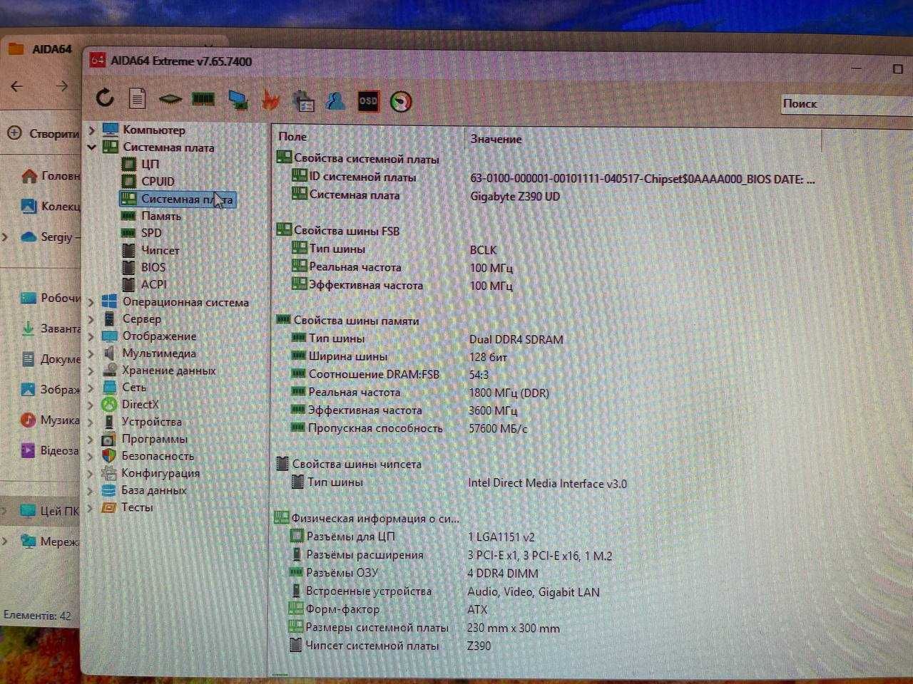
Task: Click the Refresh toolbar icon in AIDA64
Action: pos(105,98)
